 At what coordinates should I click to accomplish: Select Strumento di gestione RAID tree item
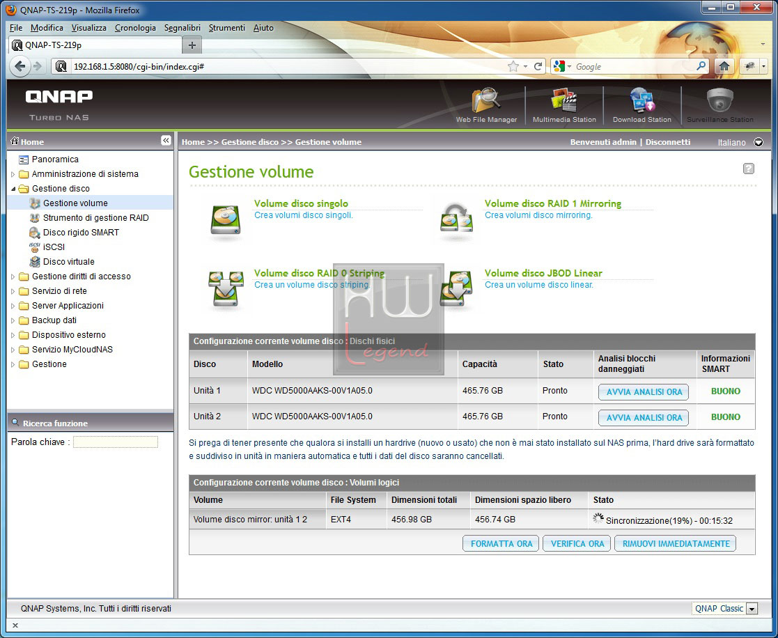tap(95, 218)
